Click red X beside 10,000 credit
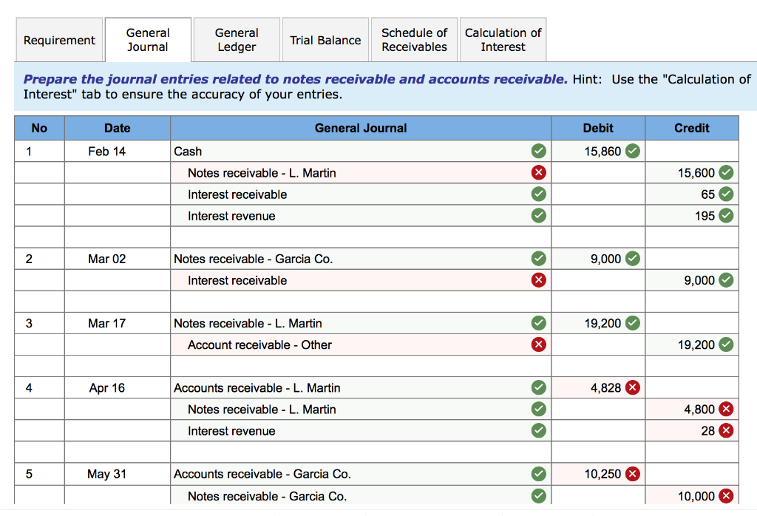 tap(726, 496)
